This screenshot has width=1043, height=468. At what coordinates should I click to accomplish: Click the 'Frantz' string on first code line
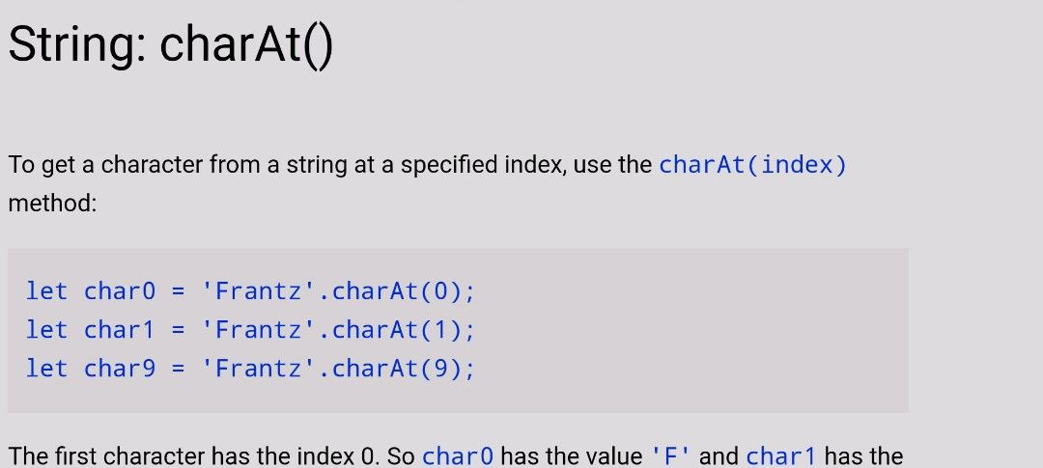pos(259,291)
